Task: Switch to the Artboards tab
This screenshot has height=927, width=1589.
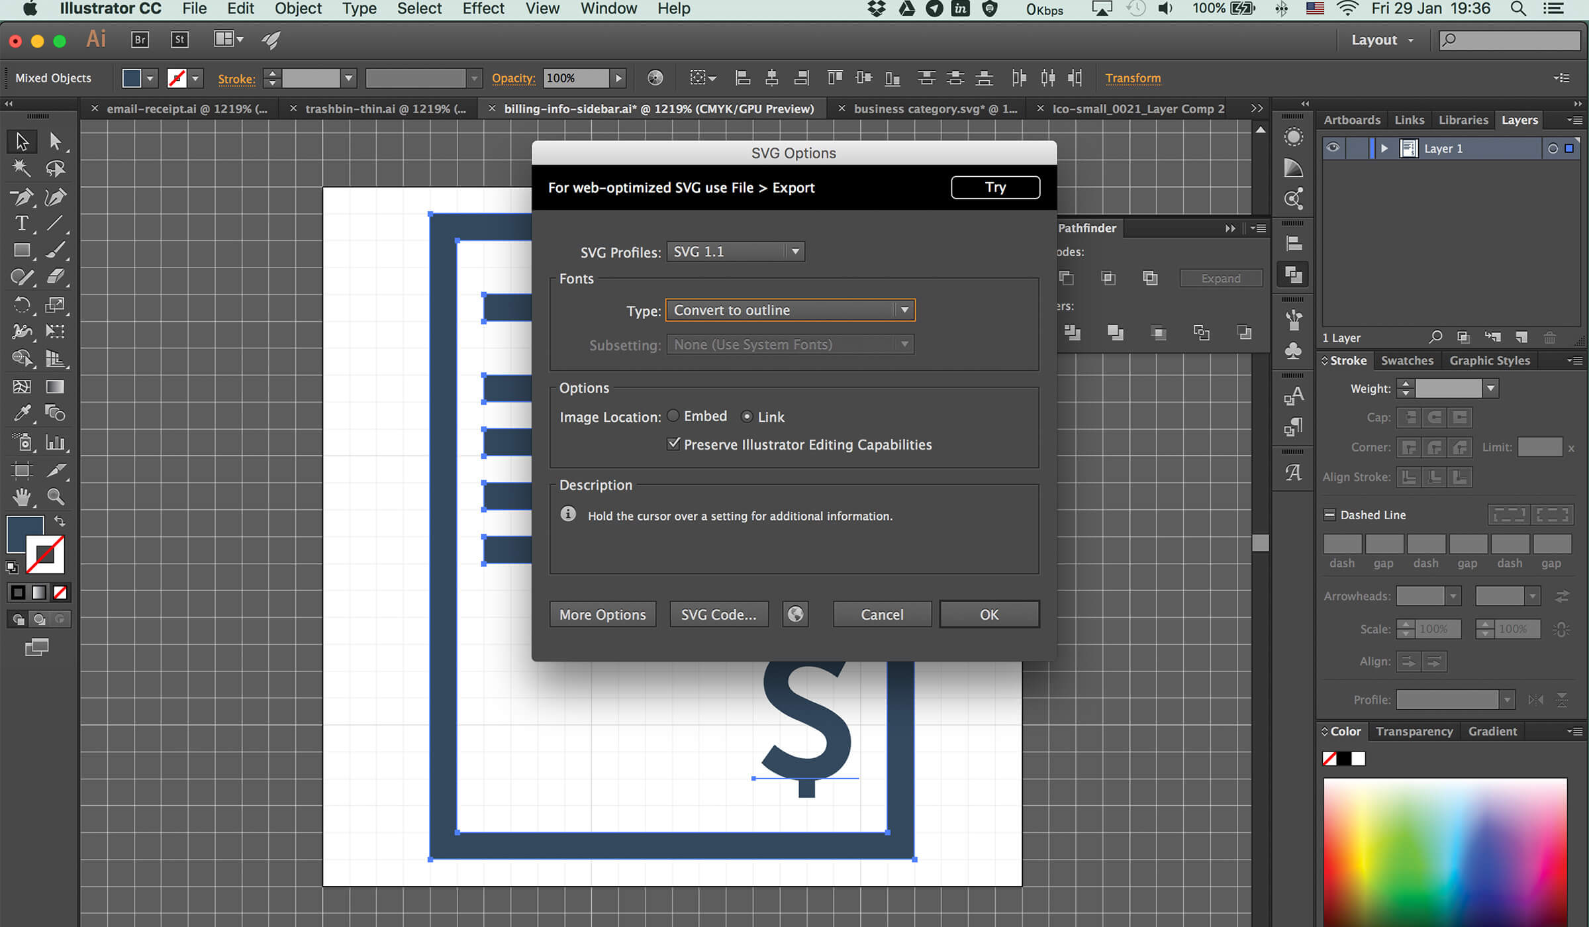Action: click(x=1352, y=120)
